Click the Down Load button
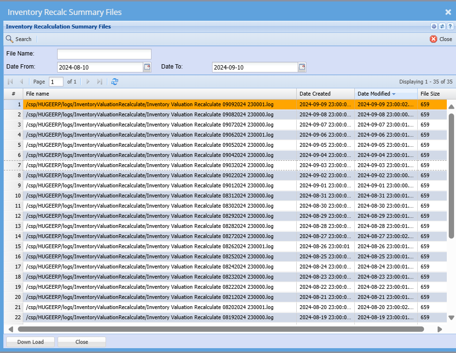The height and width of the screenshot is (353, 456). point(30,342)
